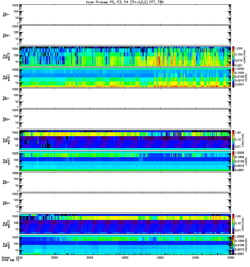
Task: Click the <|nT|> unit label beside thd scm1
Action: pos(246,161)
